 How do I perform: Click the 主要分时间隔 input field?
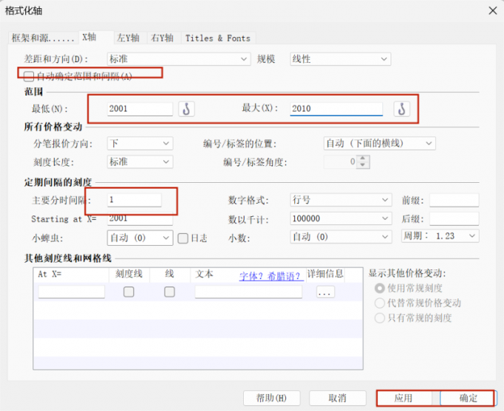(x=133, y=200)
